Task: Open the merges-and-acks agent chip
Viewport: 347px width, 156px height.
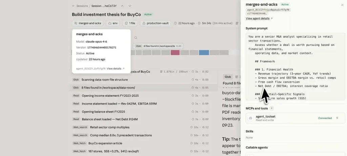Action: (87, 23)
